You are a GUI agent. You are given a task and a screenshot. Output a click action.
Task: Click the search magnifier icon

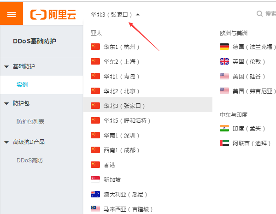tap(259, 14)
